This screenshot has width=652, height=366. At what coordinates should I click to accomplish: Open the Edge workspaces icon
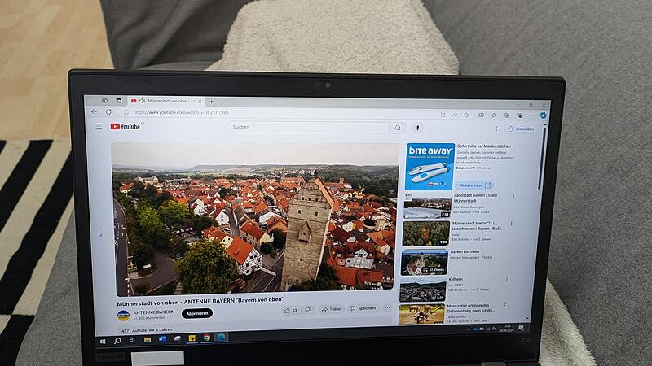[x=105, y=100]
